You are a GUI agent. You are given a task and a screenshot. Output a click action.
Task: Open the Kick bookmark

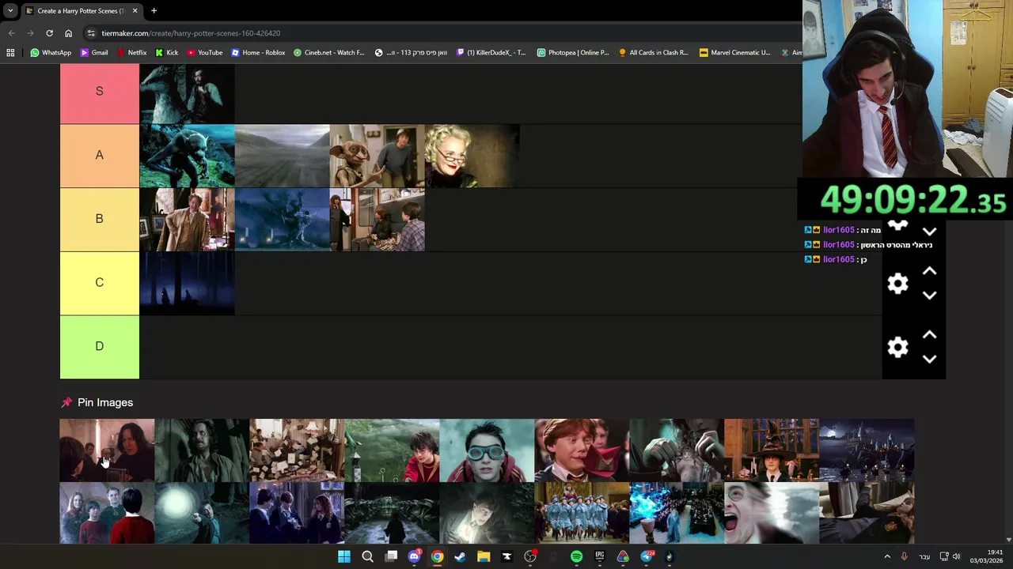166,53
